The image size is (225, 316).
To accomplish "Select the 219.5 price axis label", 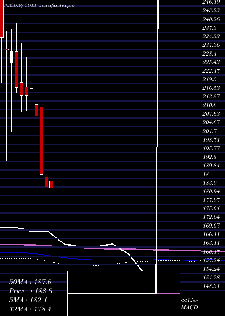I will (210, 79).
